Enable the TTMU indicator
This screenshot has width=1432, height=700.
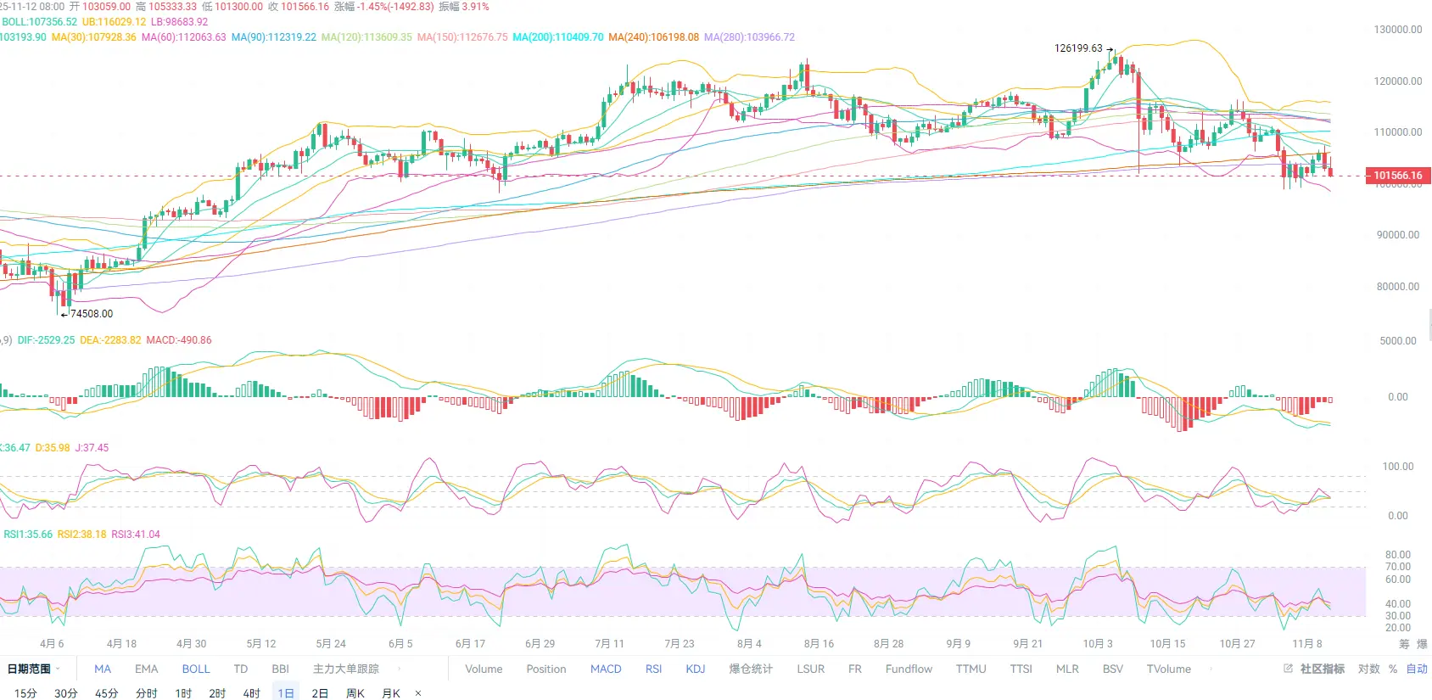pyautogui.click(x=971, y=669)
